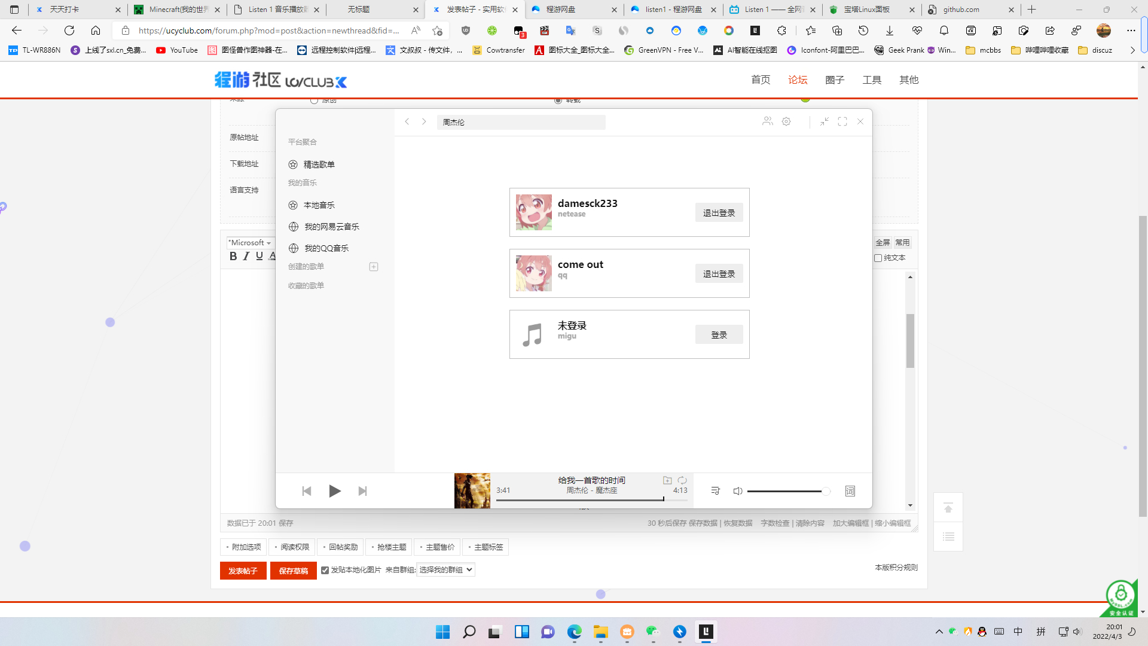Open File Explorer from the taskbar
The image size is (1148, 646).
pyautogui.click(x=601, y=632)
